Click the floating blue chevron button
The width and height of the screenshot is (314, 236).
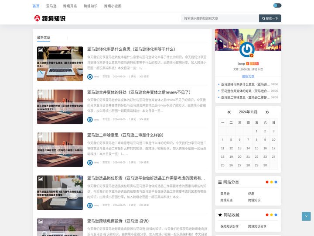click(306, 216)
